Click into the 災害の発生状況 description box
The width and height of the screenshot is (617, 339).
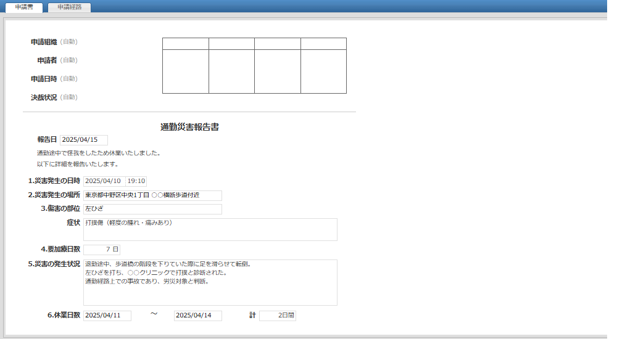pos(210,282)
